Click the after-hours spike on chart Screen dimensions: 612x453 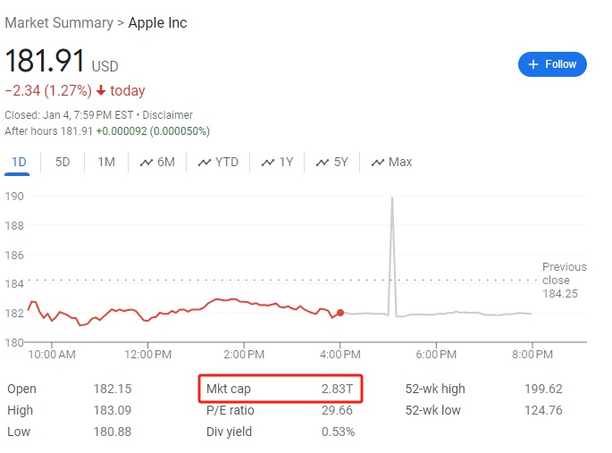click(391, 199)
